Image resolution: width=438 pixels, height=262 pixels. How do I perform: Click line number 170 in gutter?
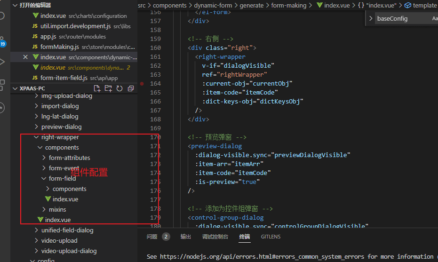pyautogui.click(x=155, y=137)
